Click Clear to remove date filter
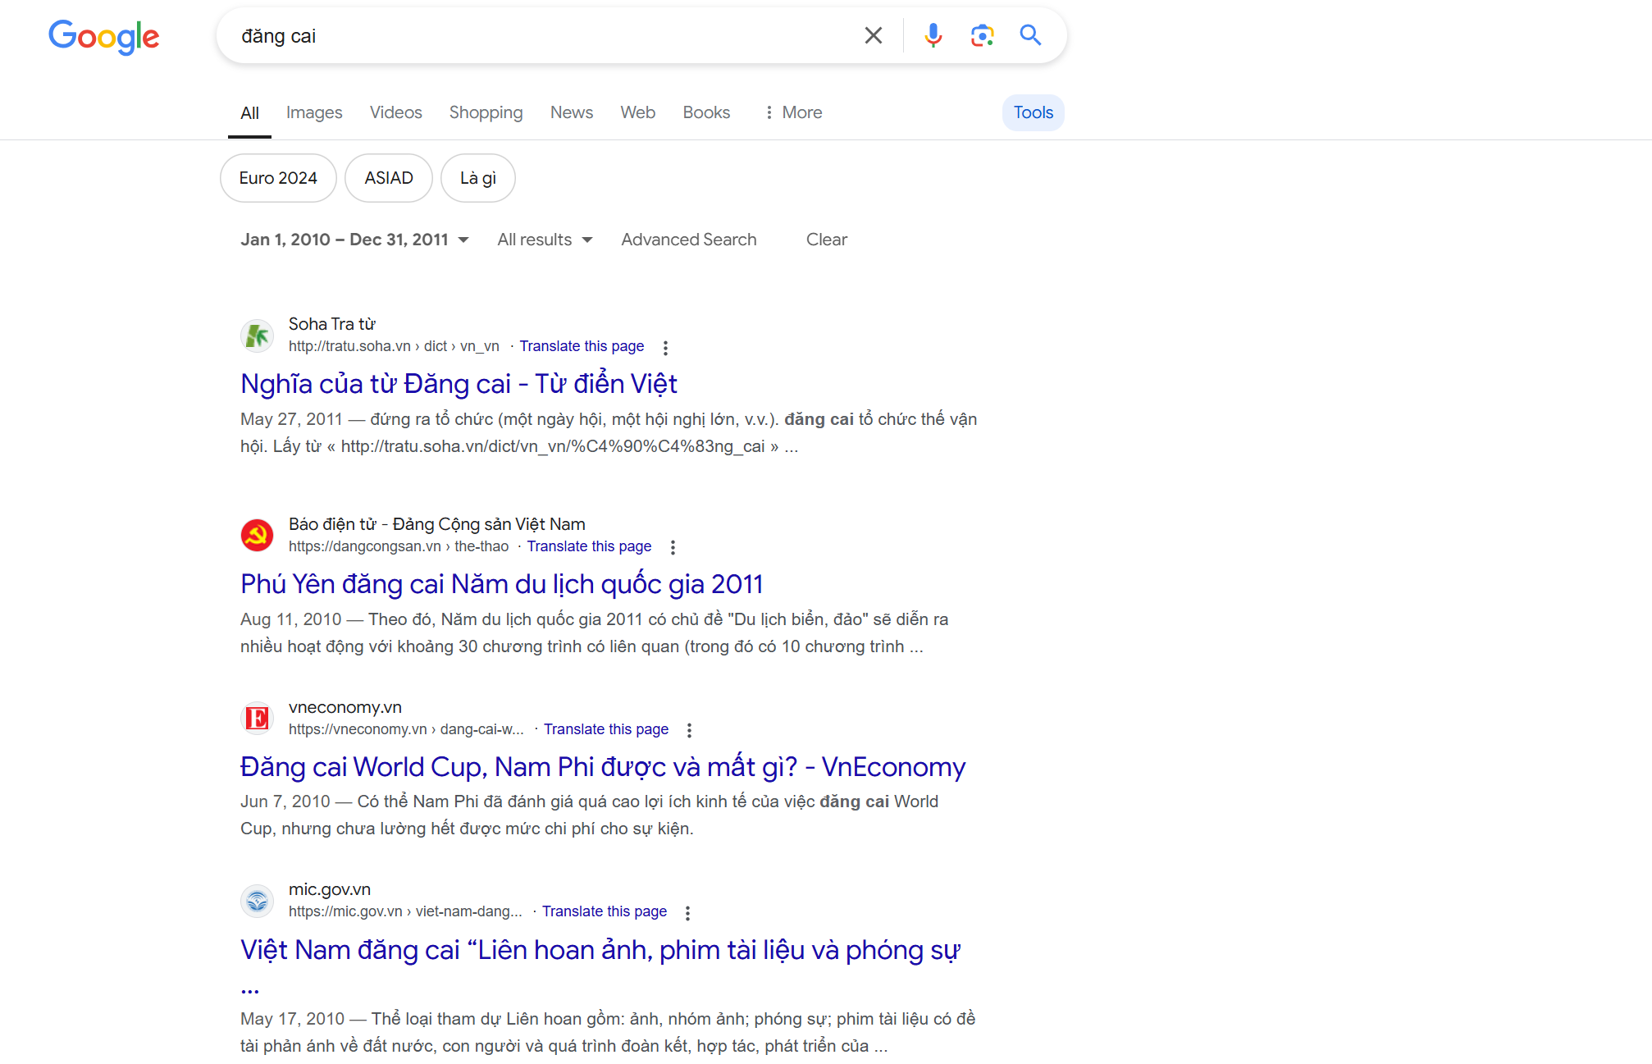The image size is (1652, 1064). click(826, 240)
